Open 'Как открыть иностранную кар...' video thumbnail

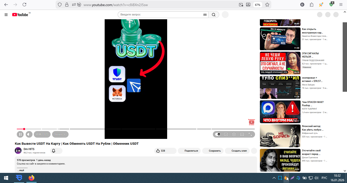tap(280, 39)
